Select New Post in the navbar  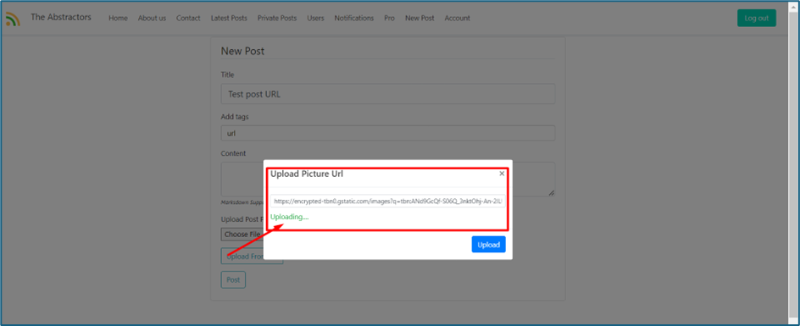click(419, 18)
